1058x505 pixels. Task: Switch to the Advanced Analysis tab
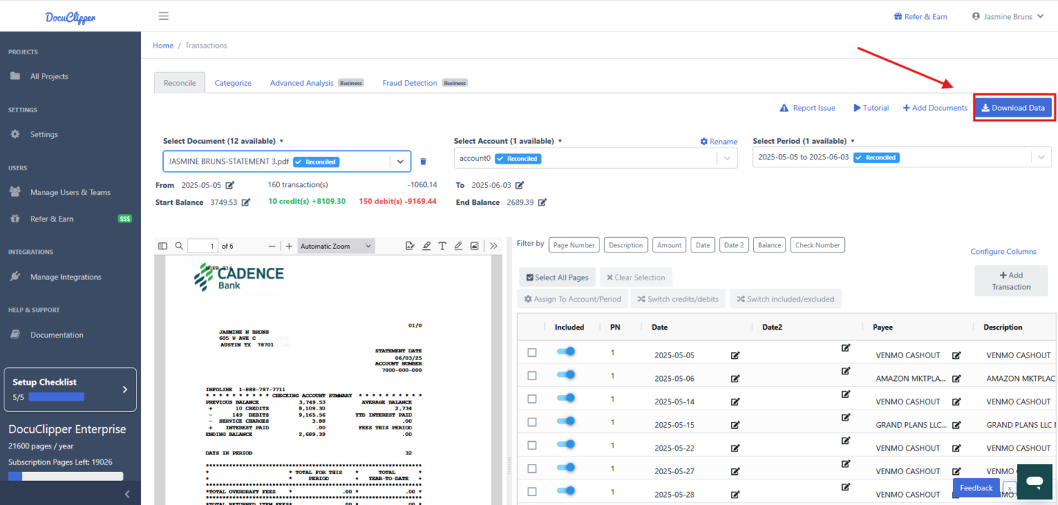pyautogui.click(x=302, y=83)
